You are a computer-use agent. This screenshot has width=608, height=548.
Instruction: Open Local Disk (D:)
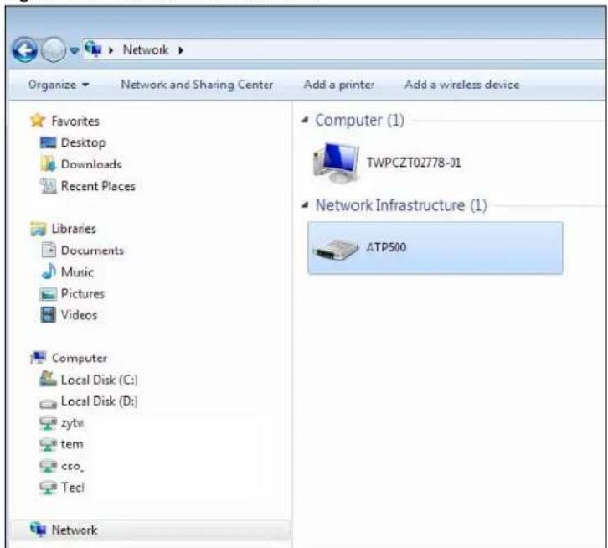click(x=99, y=401)
